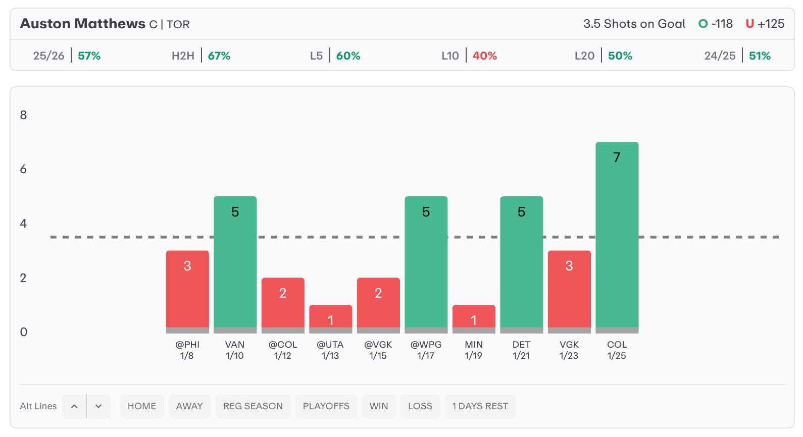The height and width of the screenshot is (437, 803).
Task: Click the Auston Matthews player name
Action: (83, 24)
